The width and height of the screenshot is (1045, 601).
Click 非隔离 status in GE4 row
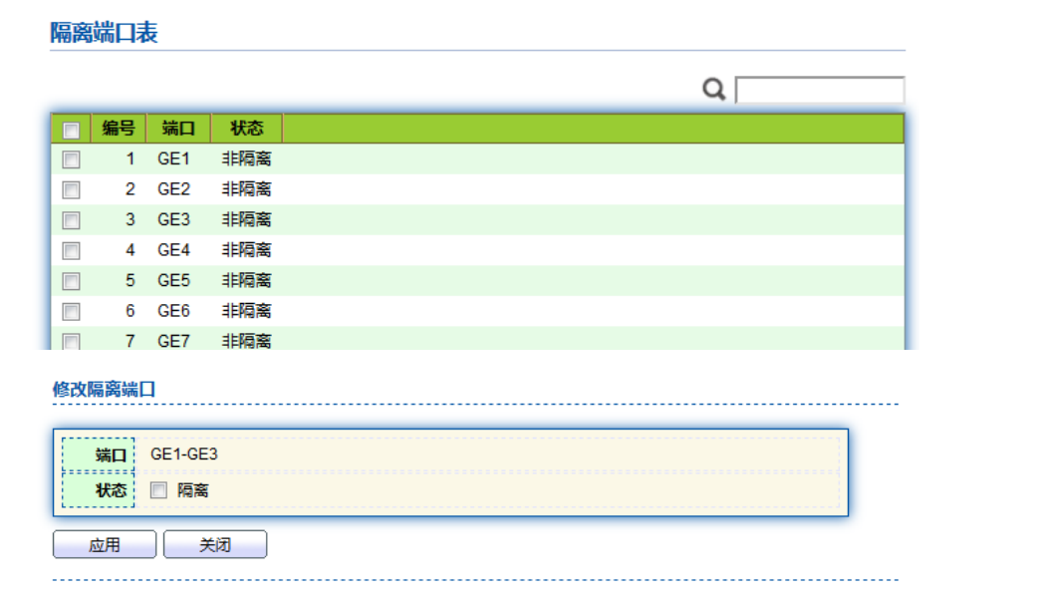pos(246,250)
